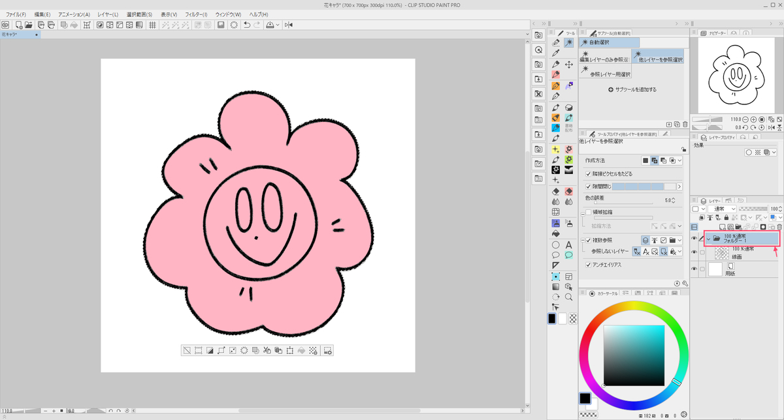
Task: Open sub tool detail wrench icon
Action: 685,283
